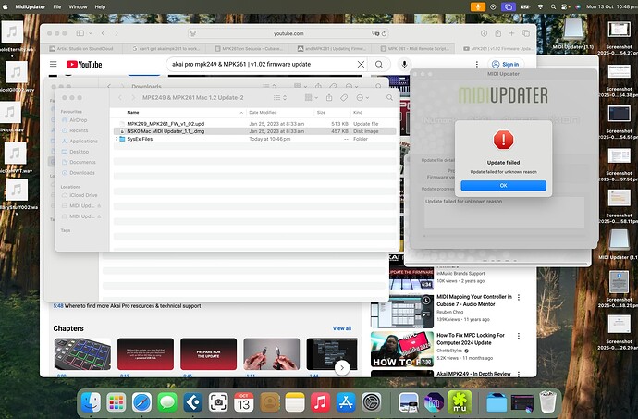Click the YouTube logo

coord(84,65)
